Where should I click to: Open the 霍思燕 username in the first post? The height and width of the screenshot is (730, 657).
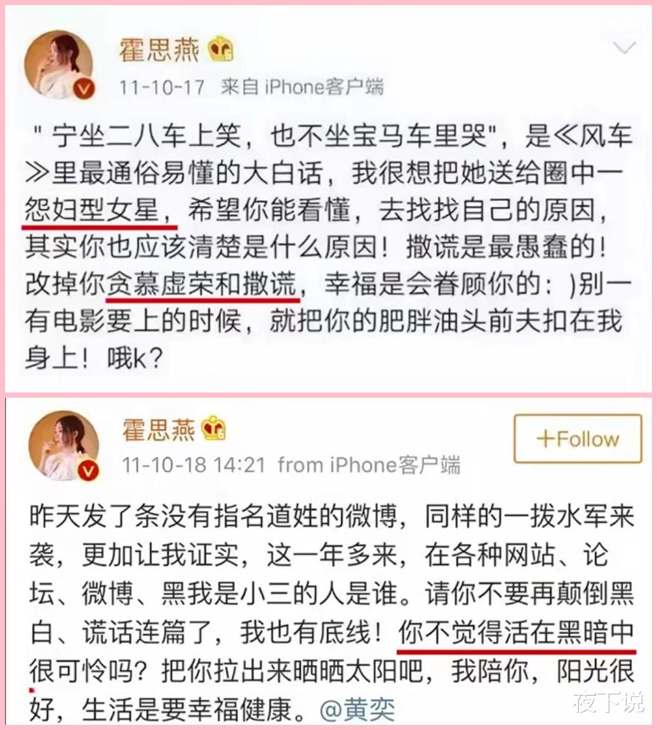159,50
